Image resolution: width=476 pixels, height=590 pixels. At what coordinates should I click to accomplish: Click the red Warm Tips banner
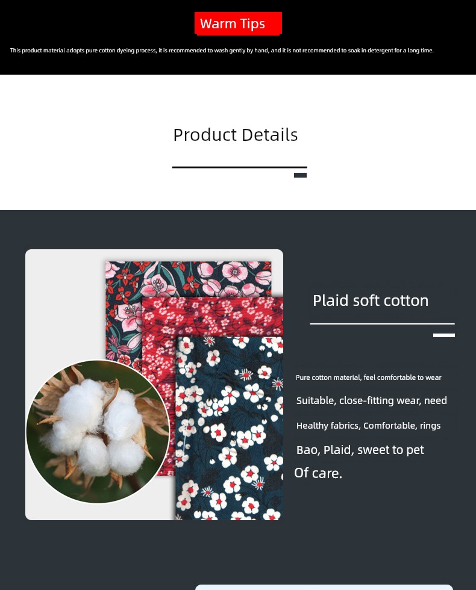click(x=238, y=23)
